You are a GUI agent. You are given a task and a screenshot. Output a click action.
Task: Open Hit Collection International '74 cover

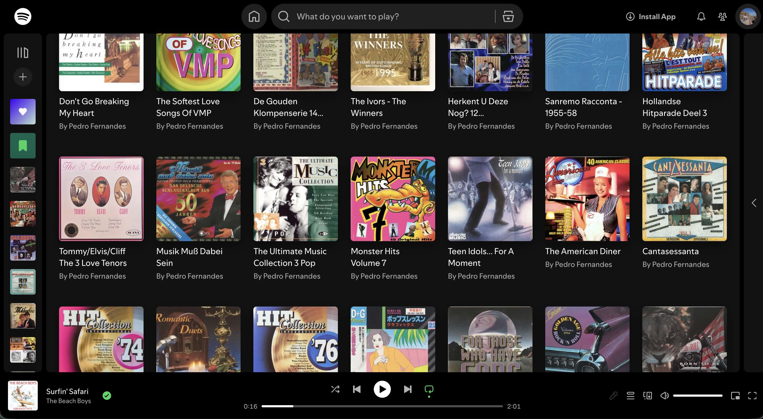click(x=101, y=339)
